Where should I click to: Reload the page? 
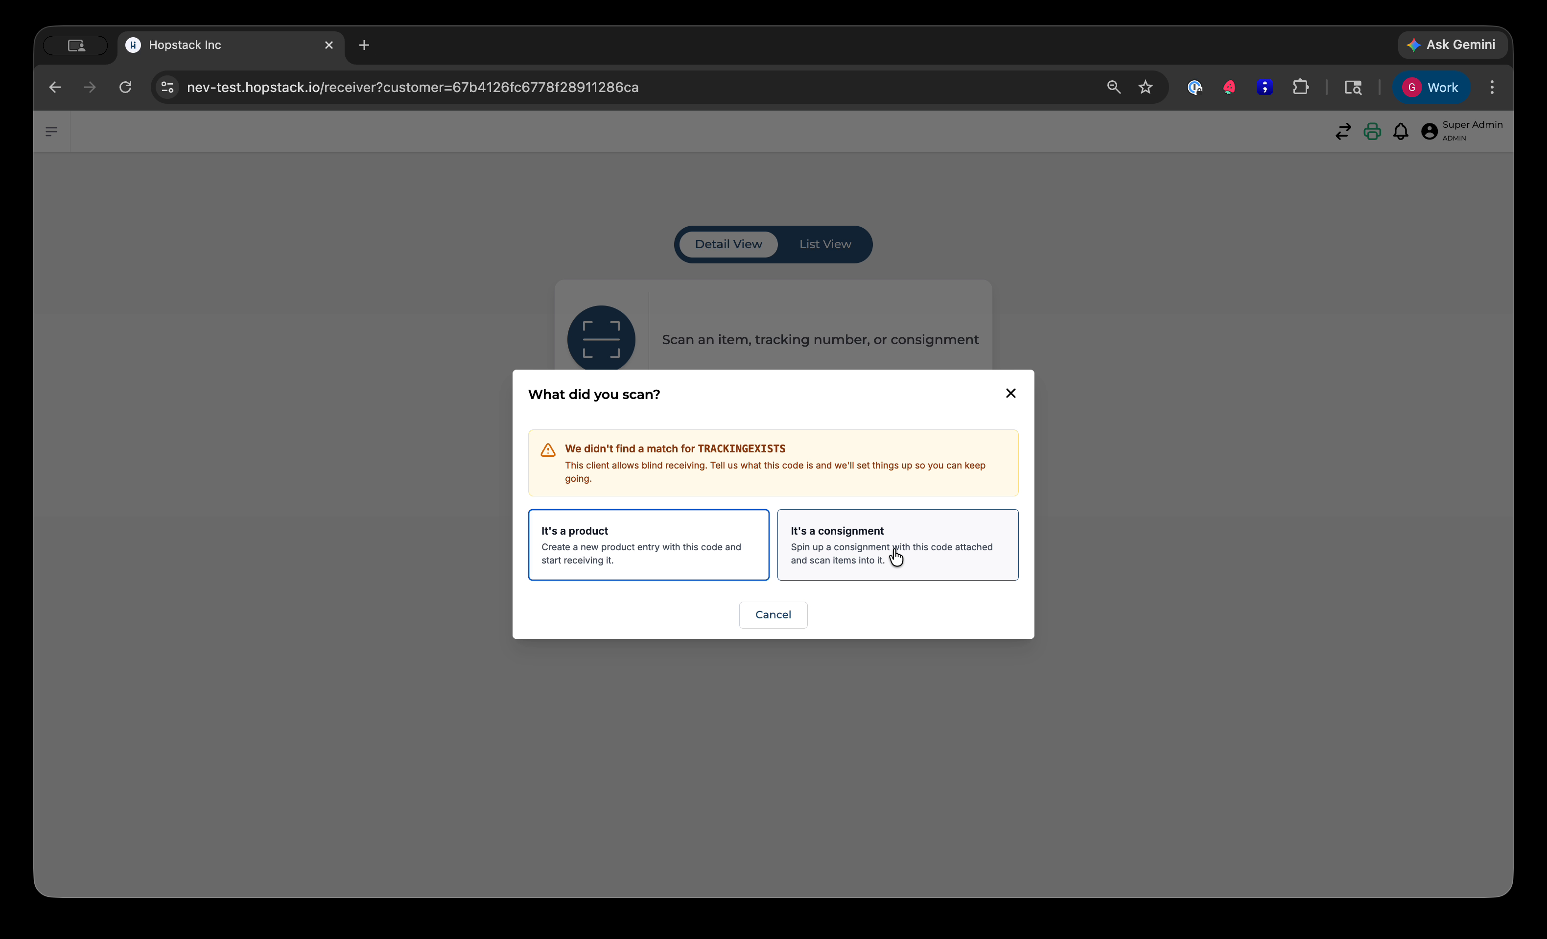pyautogui.click(x=125, y=87)
